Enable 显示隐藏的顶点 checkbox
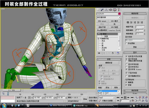 click(126, 76)
